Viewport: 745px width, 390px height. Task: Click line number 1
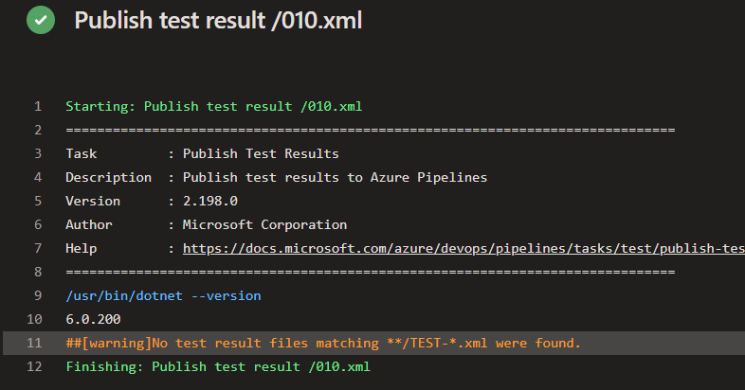pos(38,106)
